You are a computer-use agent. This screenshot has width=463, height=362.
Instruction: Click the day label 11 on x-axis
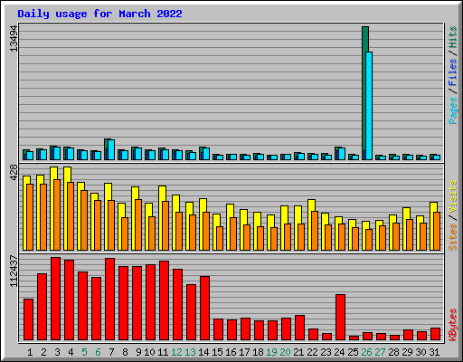click(x=163, y=352)
